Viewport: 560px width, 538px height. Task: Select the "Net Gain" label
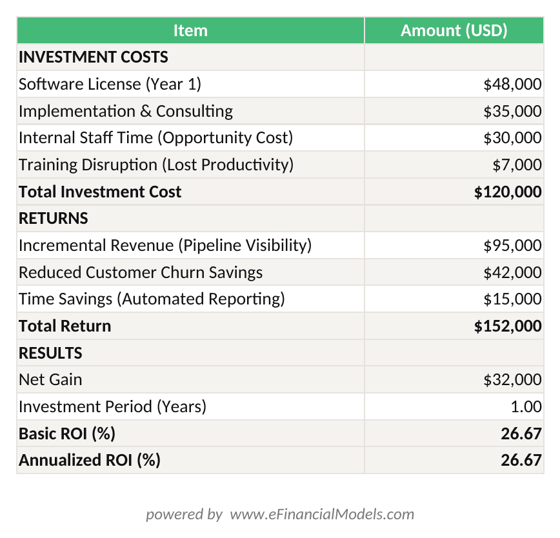pyautogui.click(x=50, y=380)
